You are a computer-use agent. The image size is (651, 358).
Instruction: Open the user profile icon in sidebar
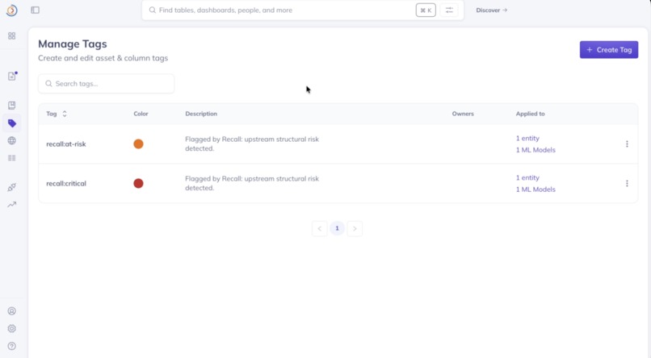coord(11,311)
